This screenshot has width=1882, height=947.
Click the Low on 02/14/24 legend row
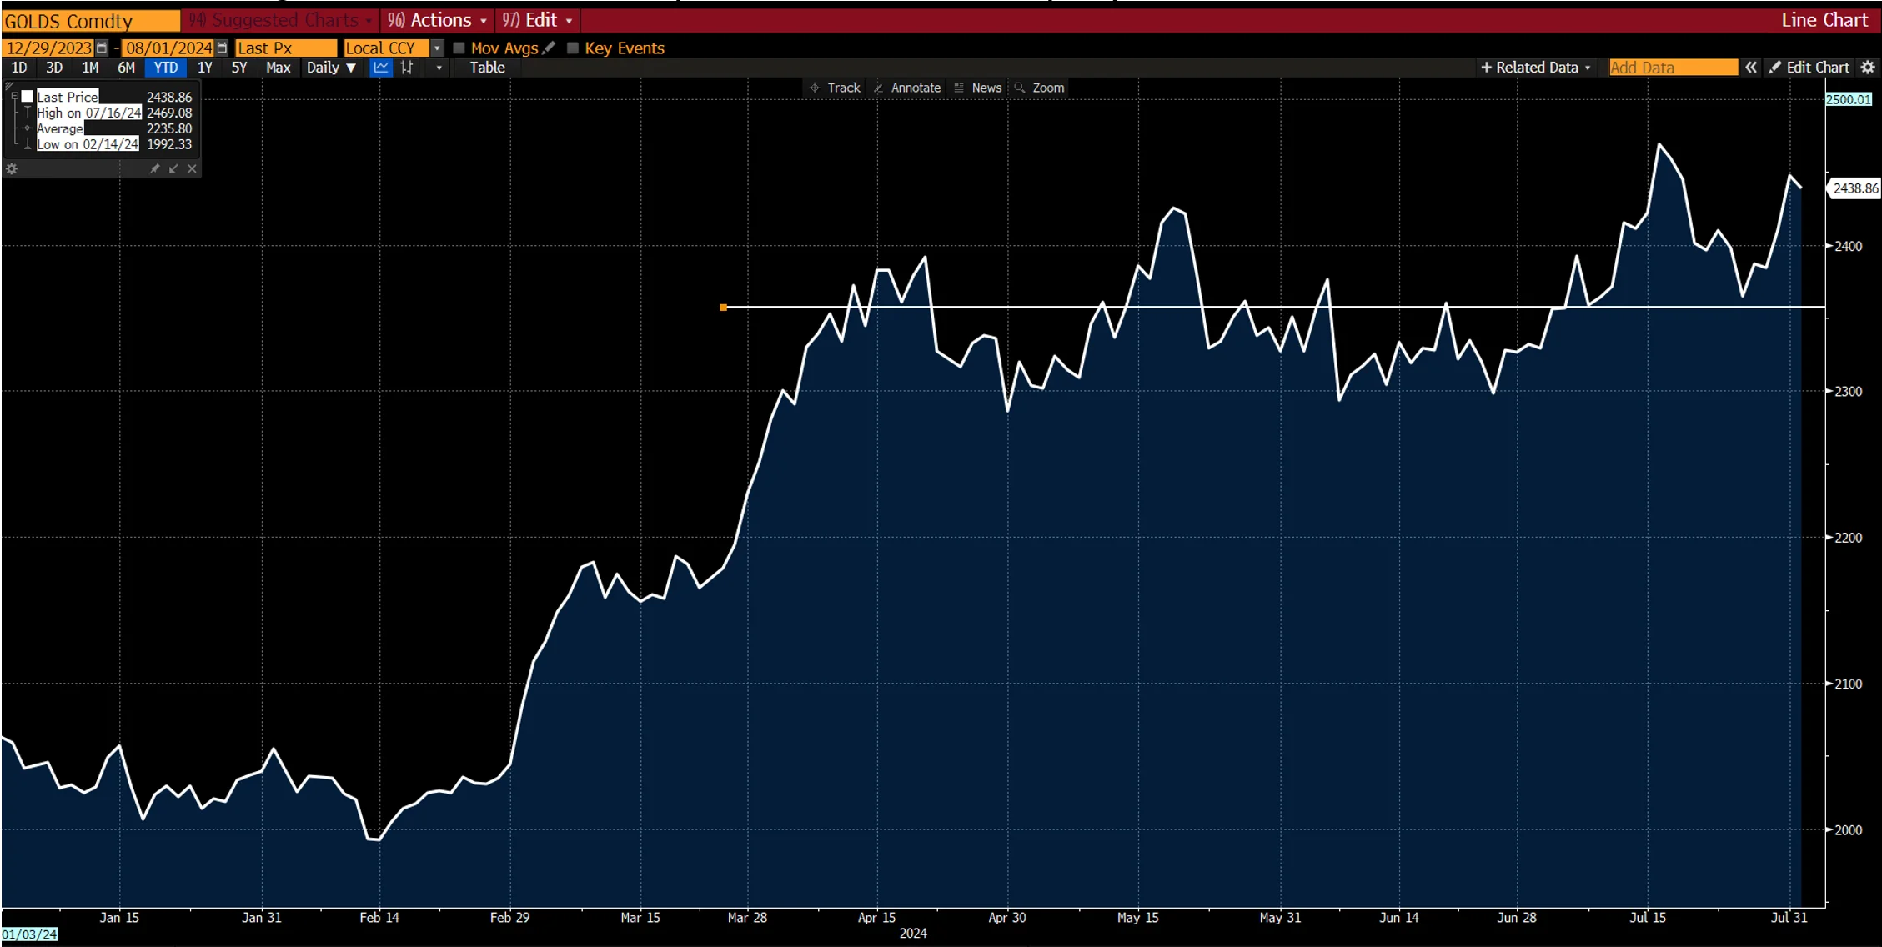[114, 144]
